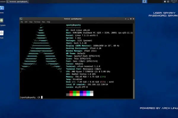Roll up the terminal window with the up-arrow button
Viewport: 178px width, 118px height.
click(x=125, y=19)
